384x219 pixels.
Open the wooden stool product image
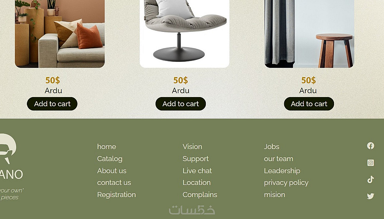pos(309,34)
